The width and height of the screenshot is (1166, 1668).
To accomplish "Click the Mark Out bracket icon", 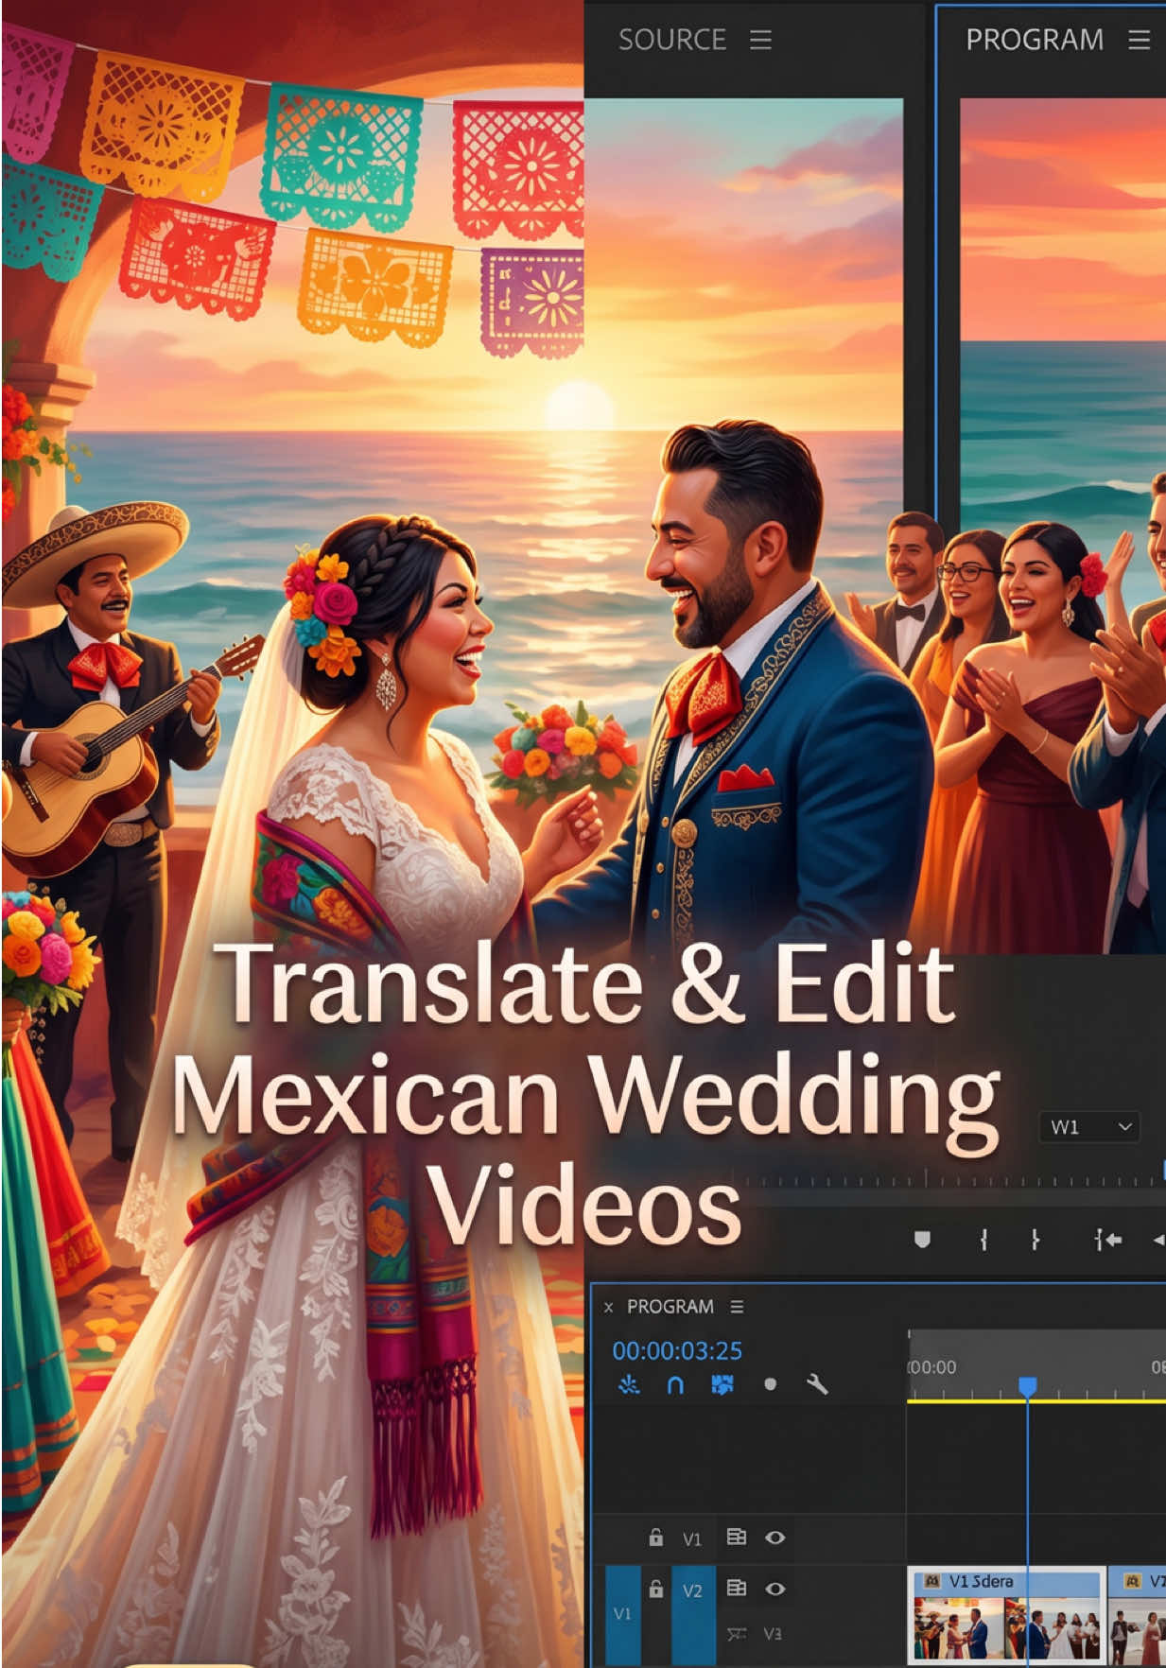I will tap(1035, 1239).
